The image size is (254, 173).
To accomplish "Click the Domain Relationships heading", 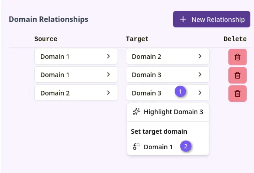I will point(49,19).
